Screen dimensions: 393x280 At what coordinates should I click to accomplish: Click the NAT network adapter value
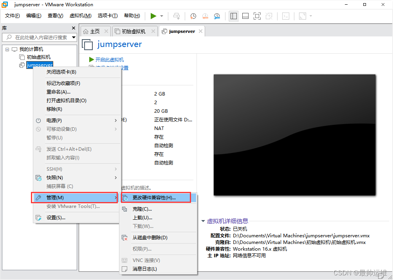pos(159,128)
